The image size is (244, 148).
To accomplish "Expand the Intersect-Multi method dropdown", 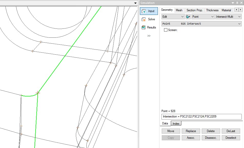I will coord(228,16).
